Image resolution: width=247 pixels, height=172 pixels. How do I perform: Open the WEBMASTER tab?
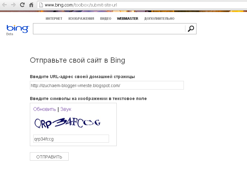[128, 19]
